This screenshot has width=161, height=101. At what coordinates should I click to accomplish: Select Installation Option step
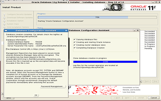tap(15, 21)
